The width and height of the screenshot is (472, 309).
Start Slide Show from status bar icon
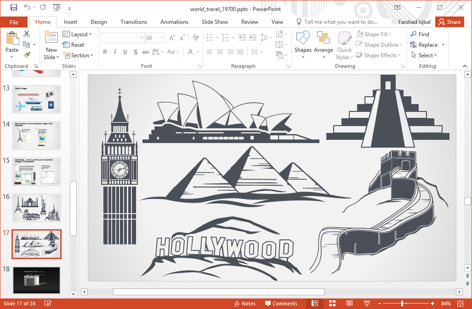coord(367,303)
